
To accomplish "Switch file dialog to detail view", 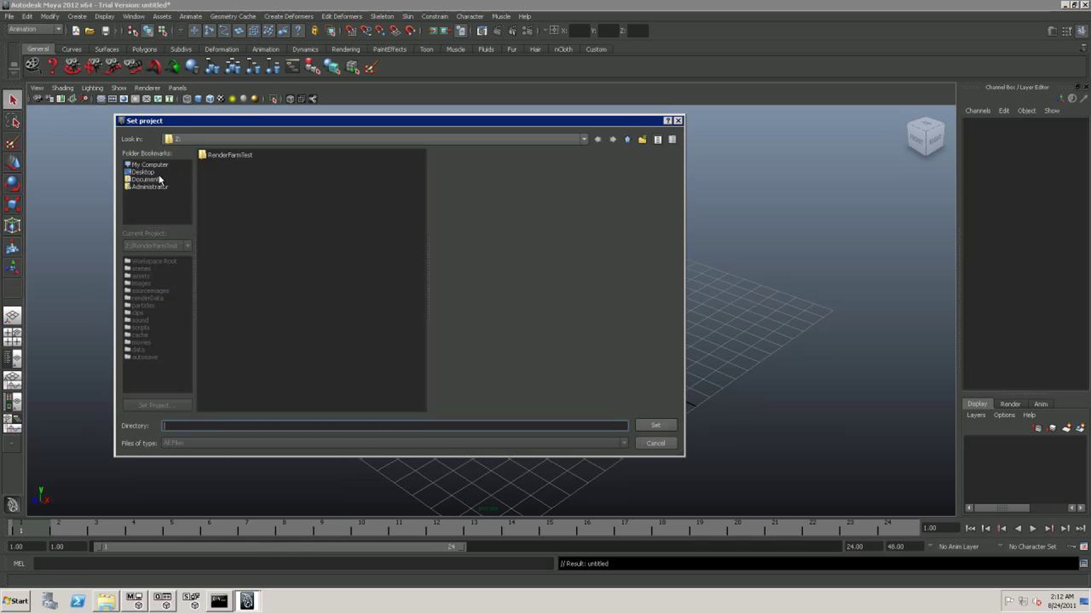I will coord(672,139).
